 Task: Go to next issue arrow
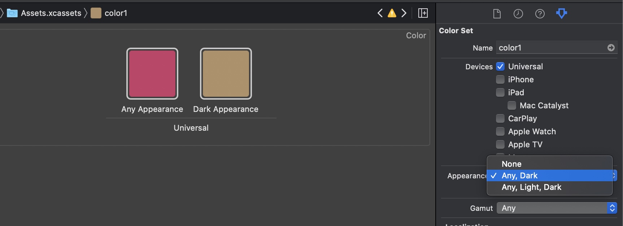(404, 13)
